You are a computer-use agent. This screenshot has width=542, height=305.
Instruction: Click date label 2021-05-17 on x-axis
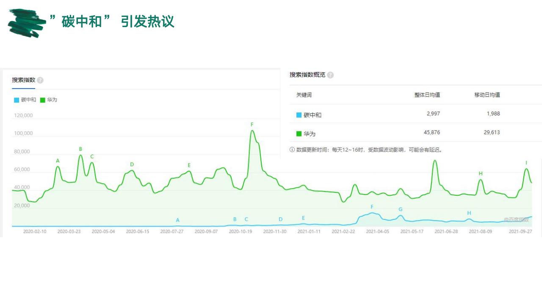click(x=412, y=232)
